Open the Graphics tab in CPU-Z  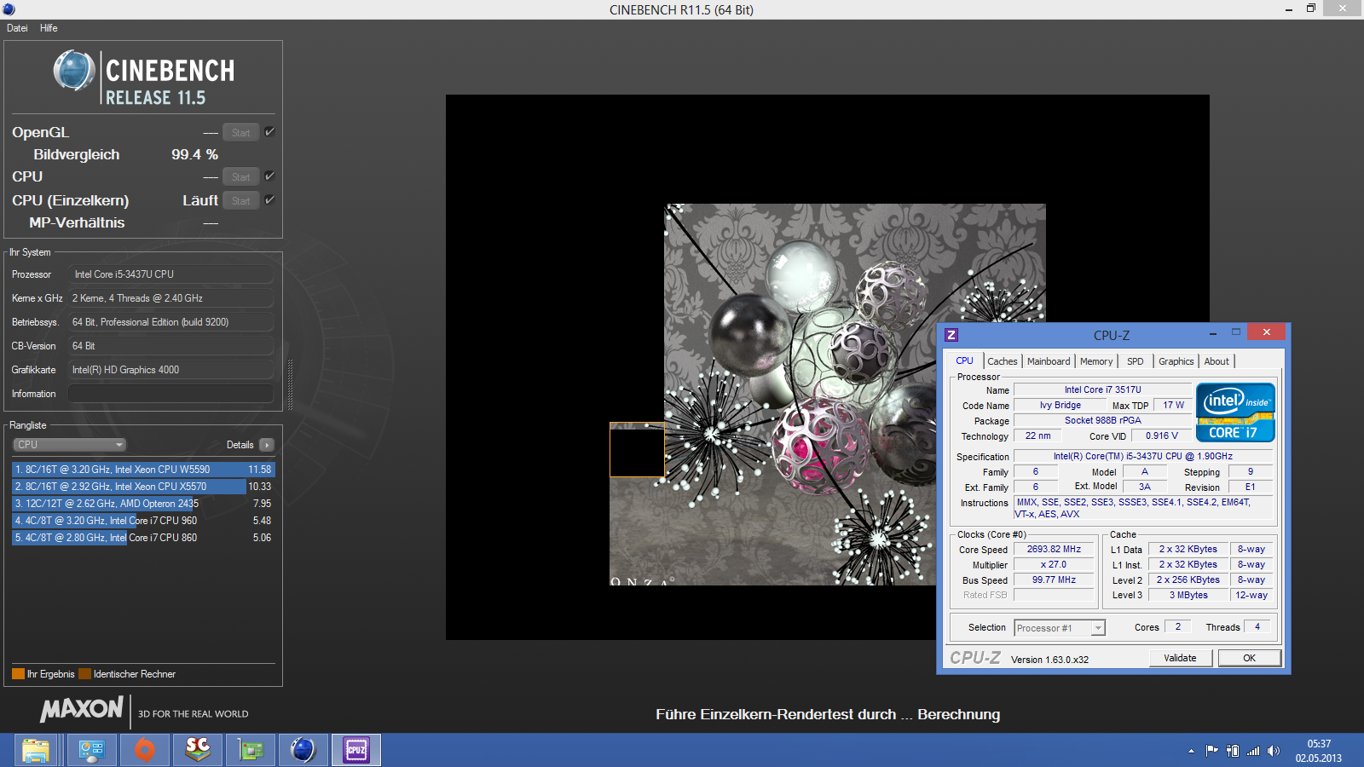(x=1176, y=361)
